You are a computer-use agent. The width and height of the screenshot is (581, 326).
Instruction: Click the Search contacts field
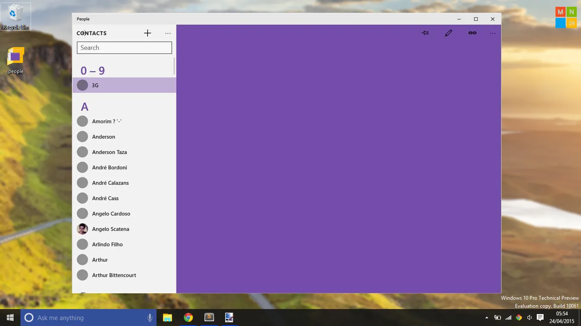tap(124, 48)
